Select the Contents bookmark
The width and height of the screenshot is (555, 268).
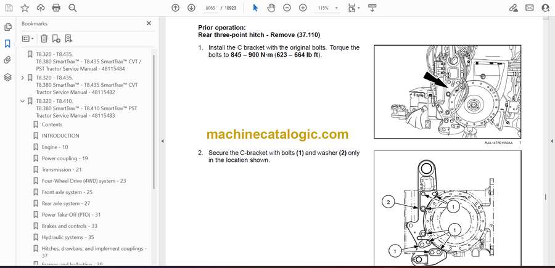point(52,124)
